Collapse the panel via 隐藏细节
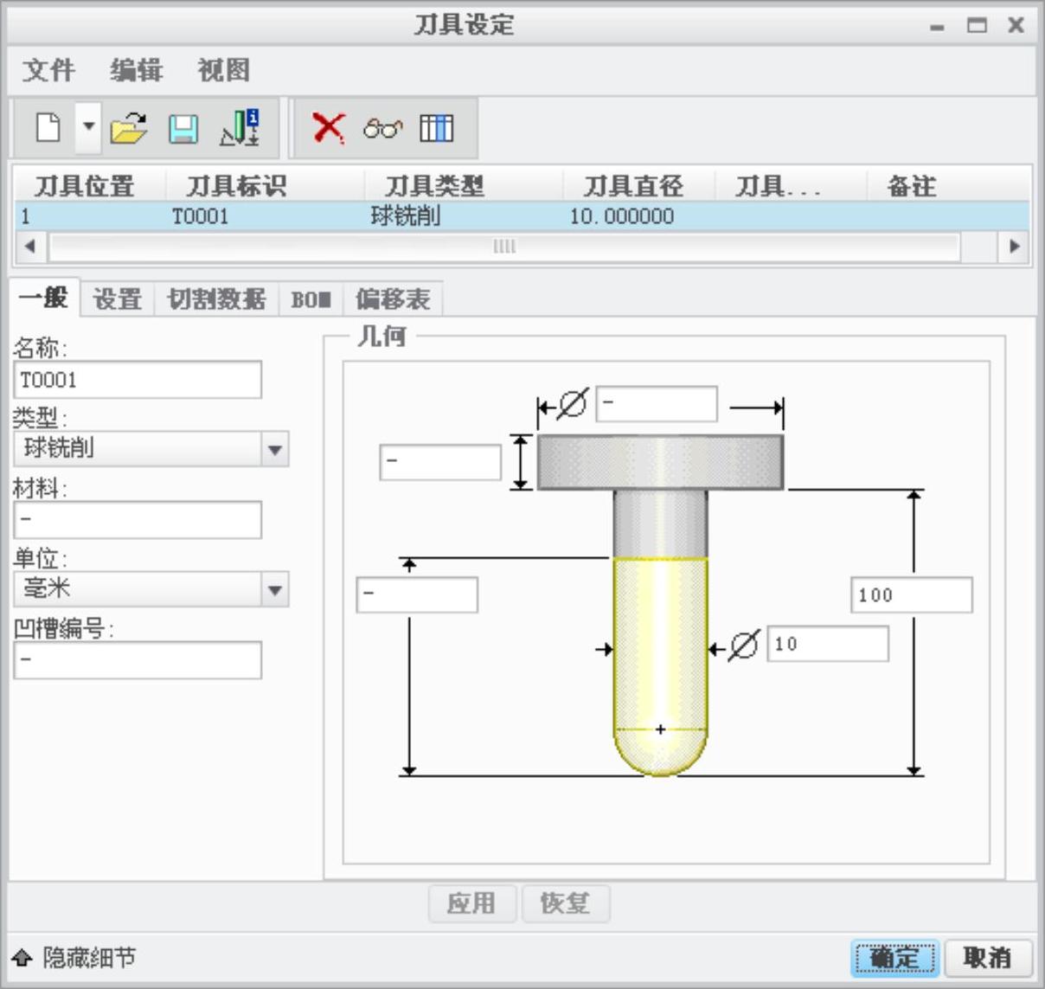 click(74, 958)
